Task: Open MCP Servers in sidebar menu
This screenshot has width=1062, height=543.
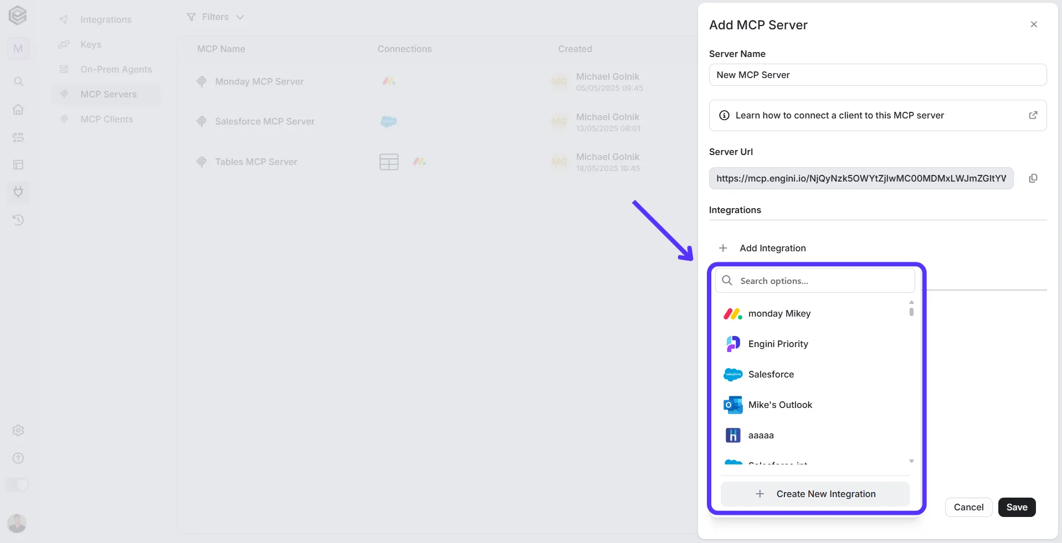Action: click(x=105, y=94)
